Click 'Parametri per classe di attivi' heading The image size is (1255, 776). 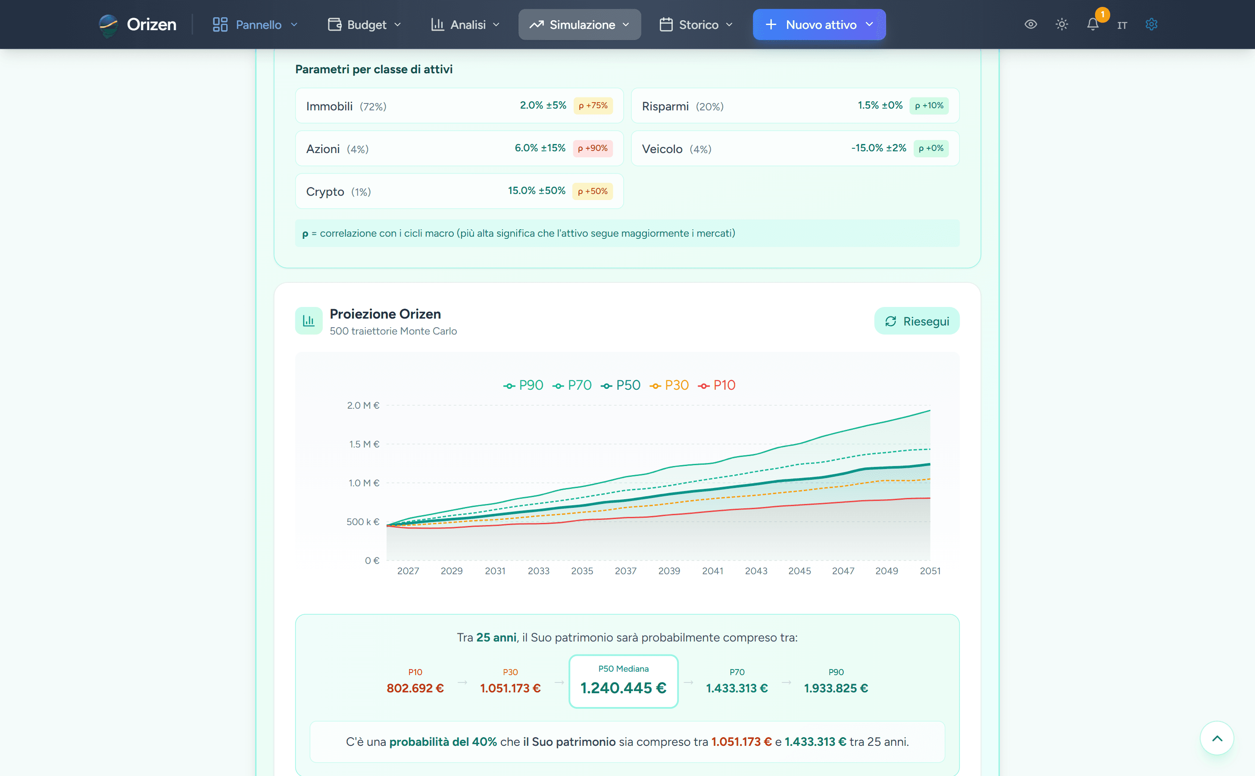pyautogui.click(x=374, y=69)
